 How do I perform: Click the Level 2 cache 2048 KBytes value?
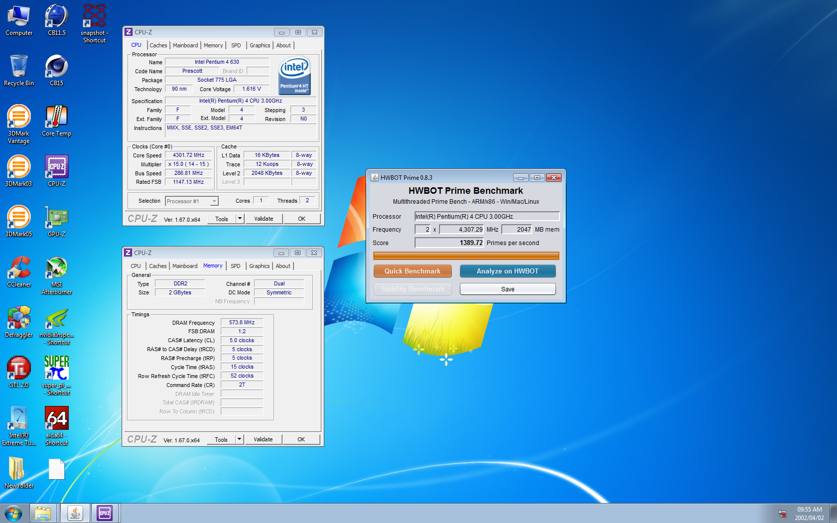(x=267, y=173)
